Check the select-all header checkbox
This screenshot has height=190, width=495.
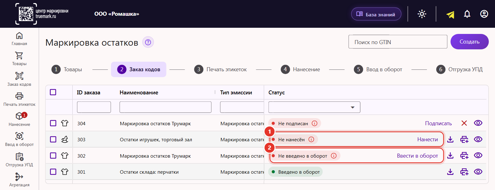click(53, 92)
